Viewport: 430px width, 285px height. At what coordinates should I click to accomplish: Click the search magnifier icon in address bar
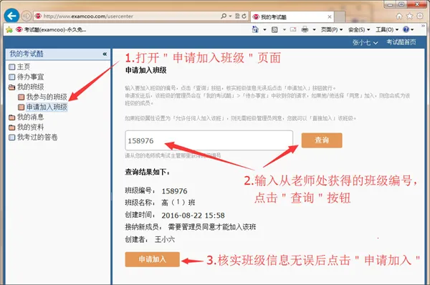(224, 16)
